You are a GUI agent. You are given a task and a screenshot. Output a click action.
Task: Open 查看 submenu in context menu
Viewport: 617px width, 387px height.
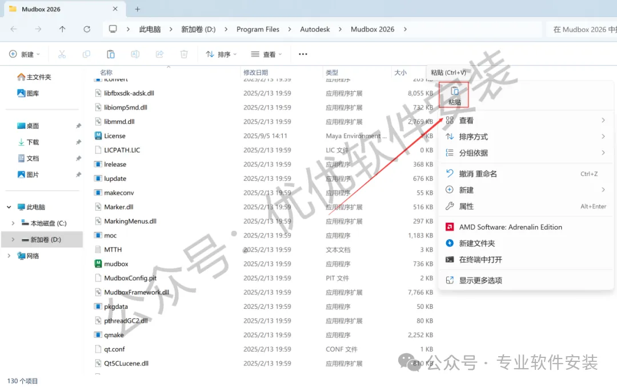point(526,120)
